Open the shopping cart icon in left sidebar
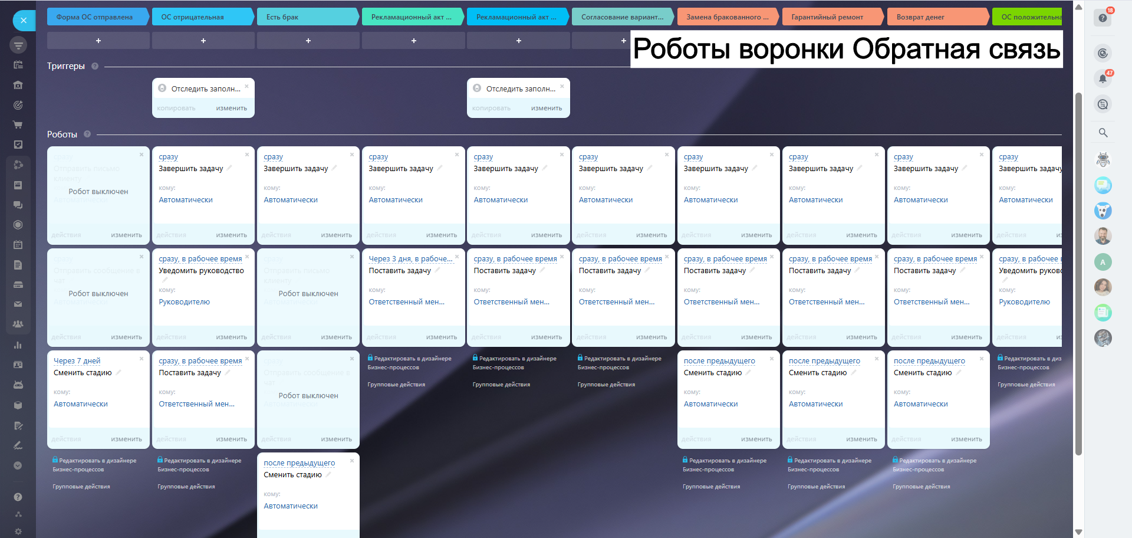 pos(18,124)
